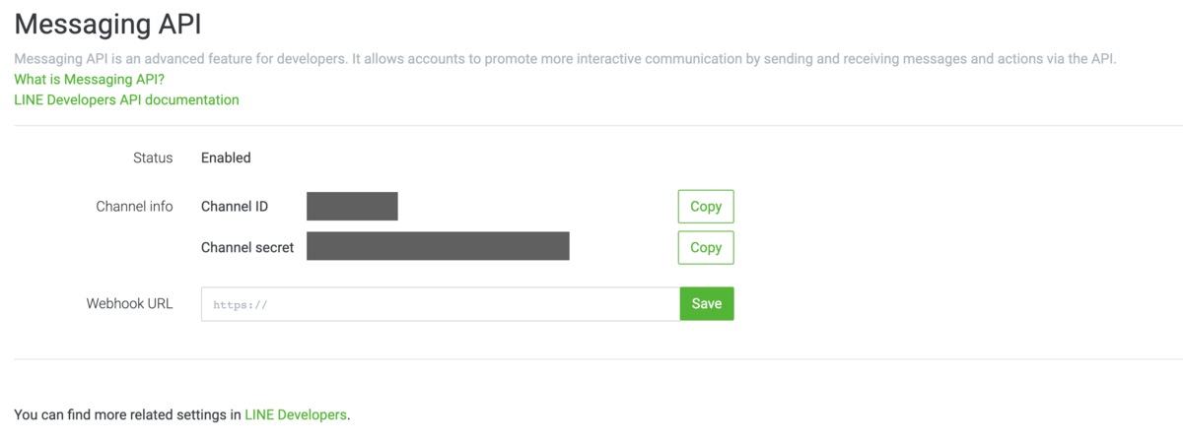The image size is (1183, 442).
Task: Click the "Webhook URL" label
Action: 129,303
